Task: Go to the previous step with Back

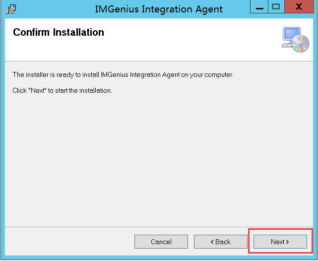Action: point(220,242)
